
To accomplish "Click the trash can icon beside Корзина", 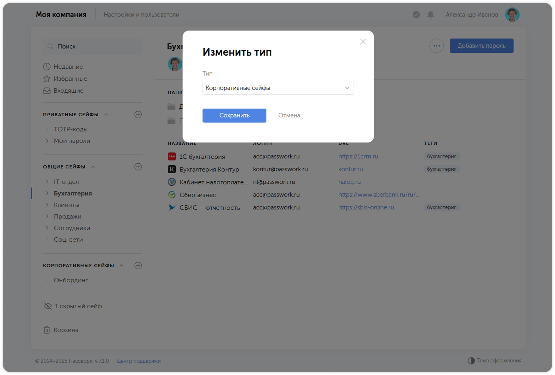I will tap(47, 330).
